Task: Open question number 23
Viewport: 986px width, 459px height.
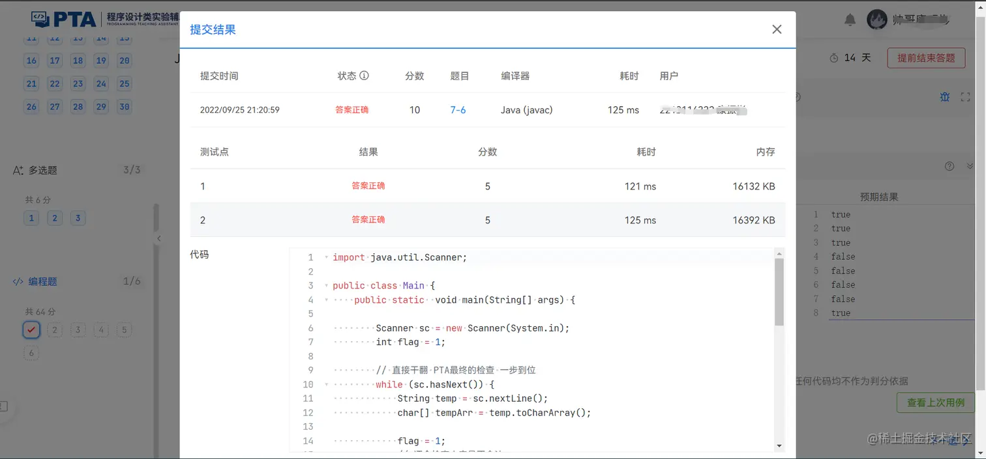Action: tap(78, 83)
